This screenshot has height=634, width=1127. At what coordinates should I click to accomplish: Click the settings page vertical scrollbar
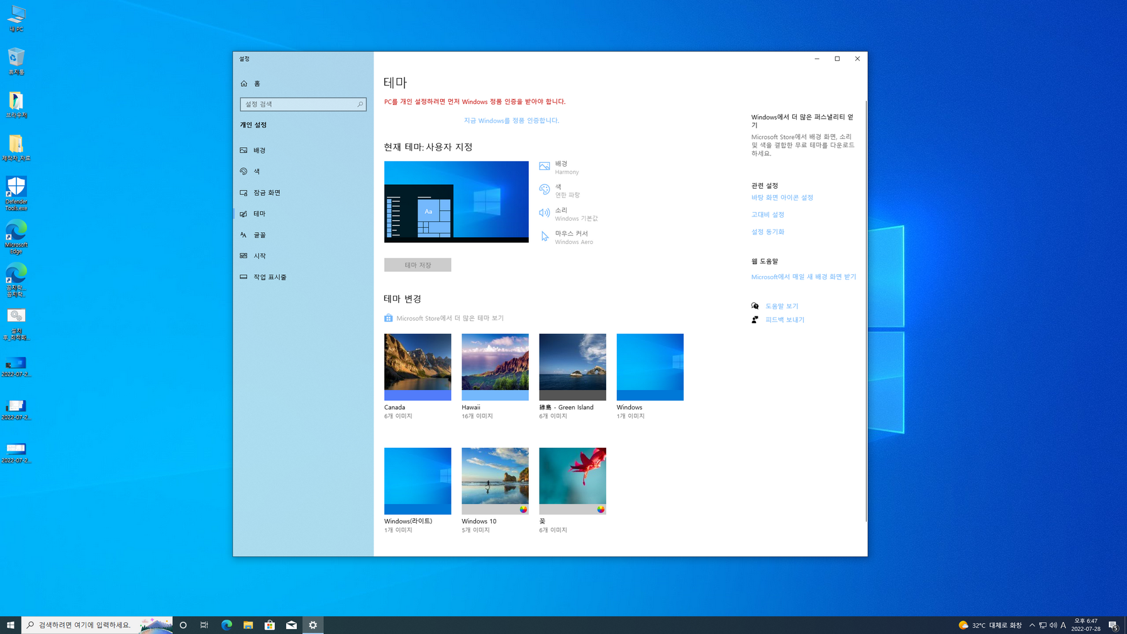[x=866, y=311]
